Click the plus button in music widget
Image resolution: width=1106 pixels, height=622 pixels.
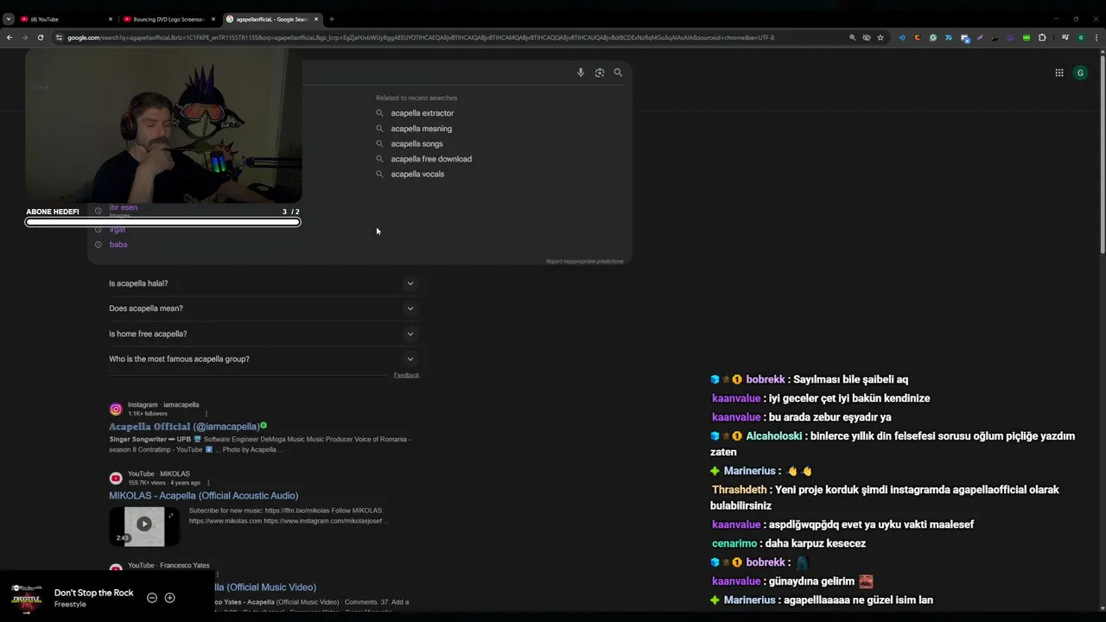click(169, 598)
